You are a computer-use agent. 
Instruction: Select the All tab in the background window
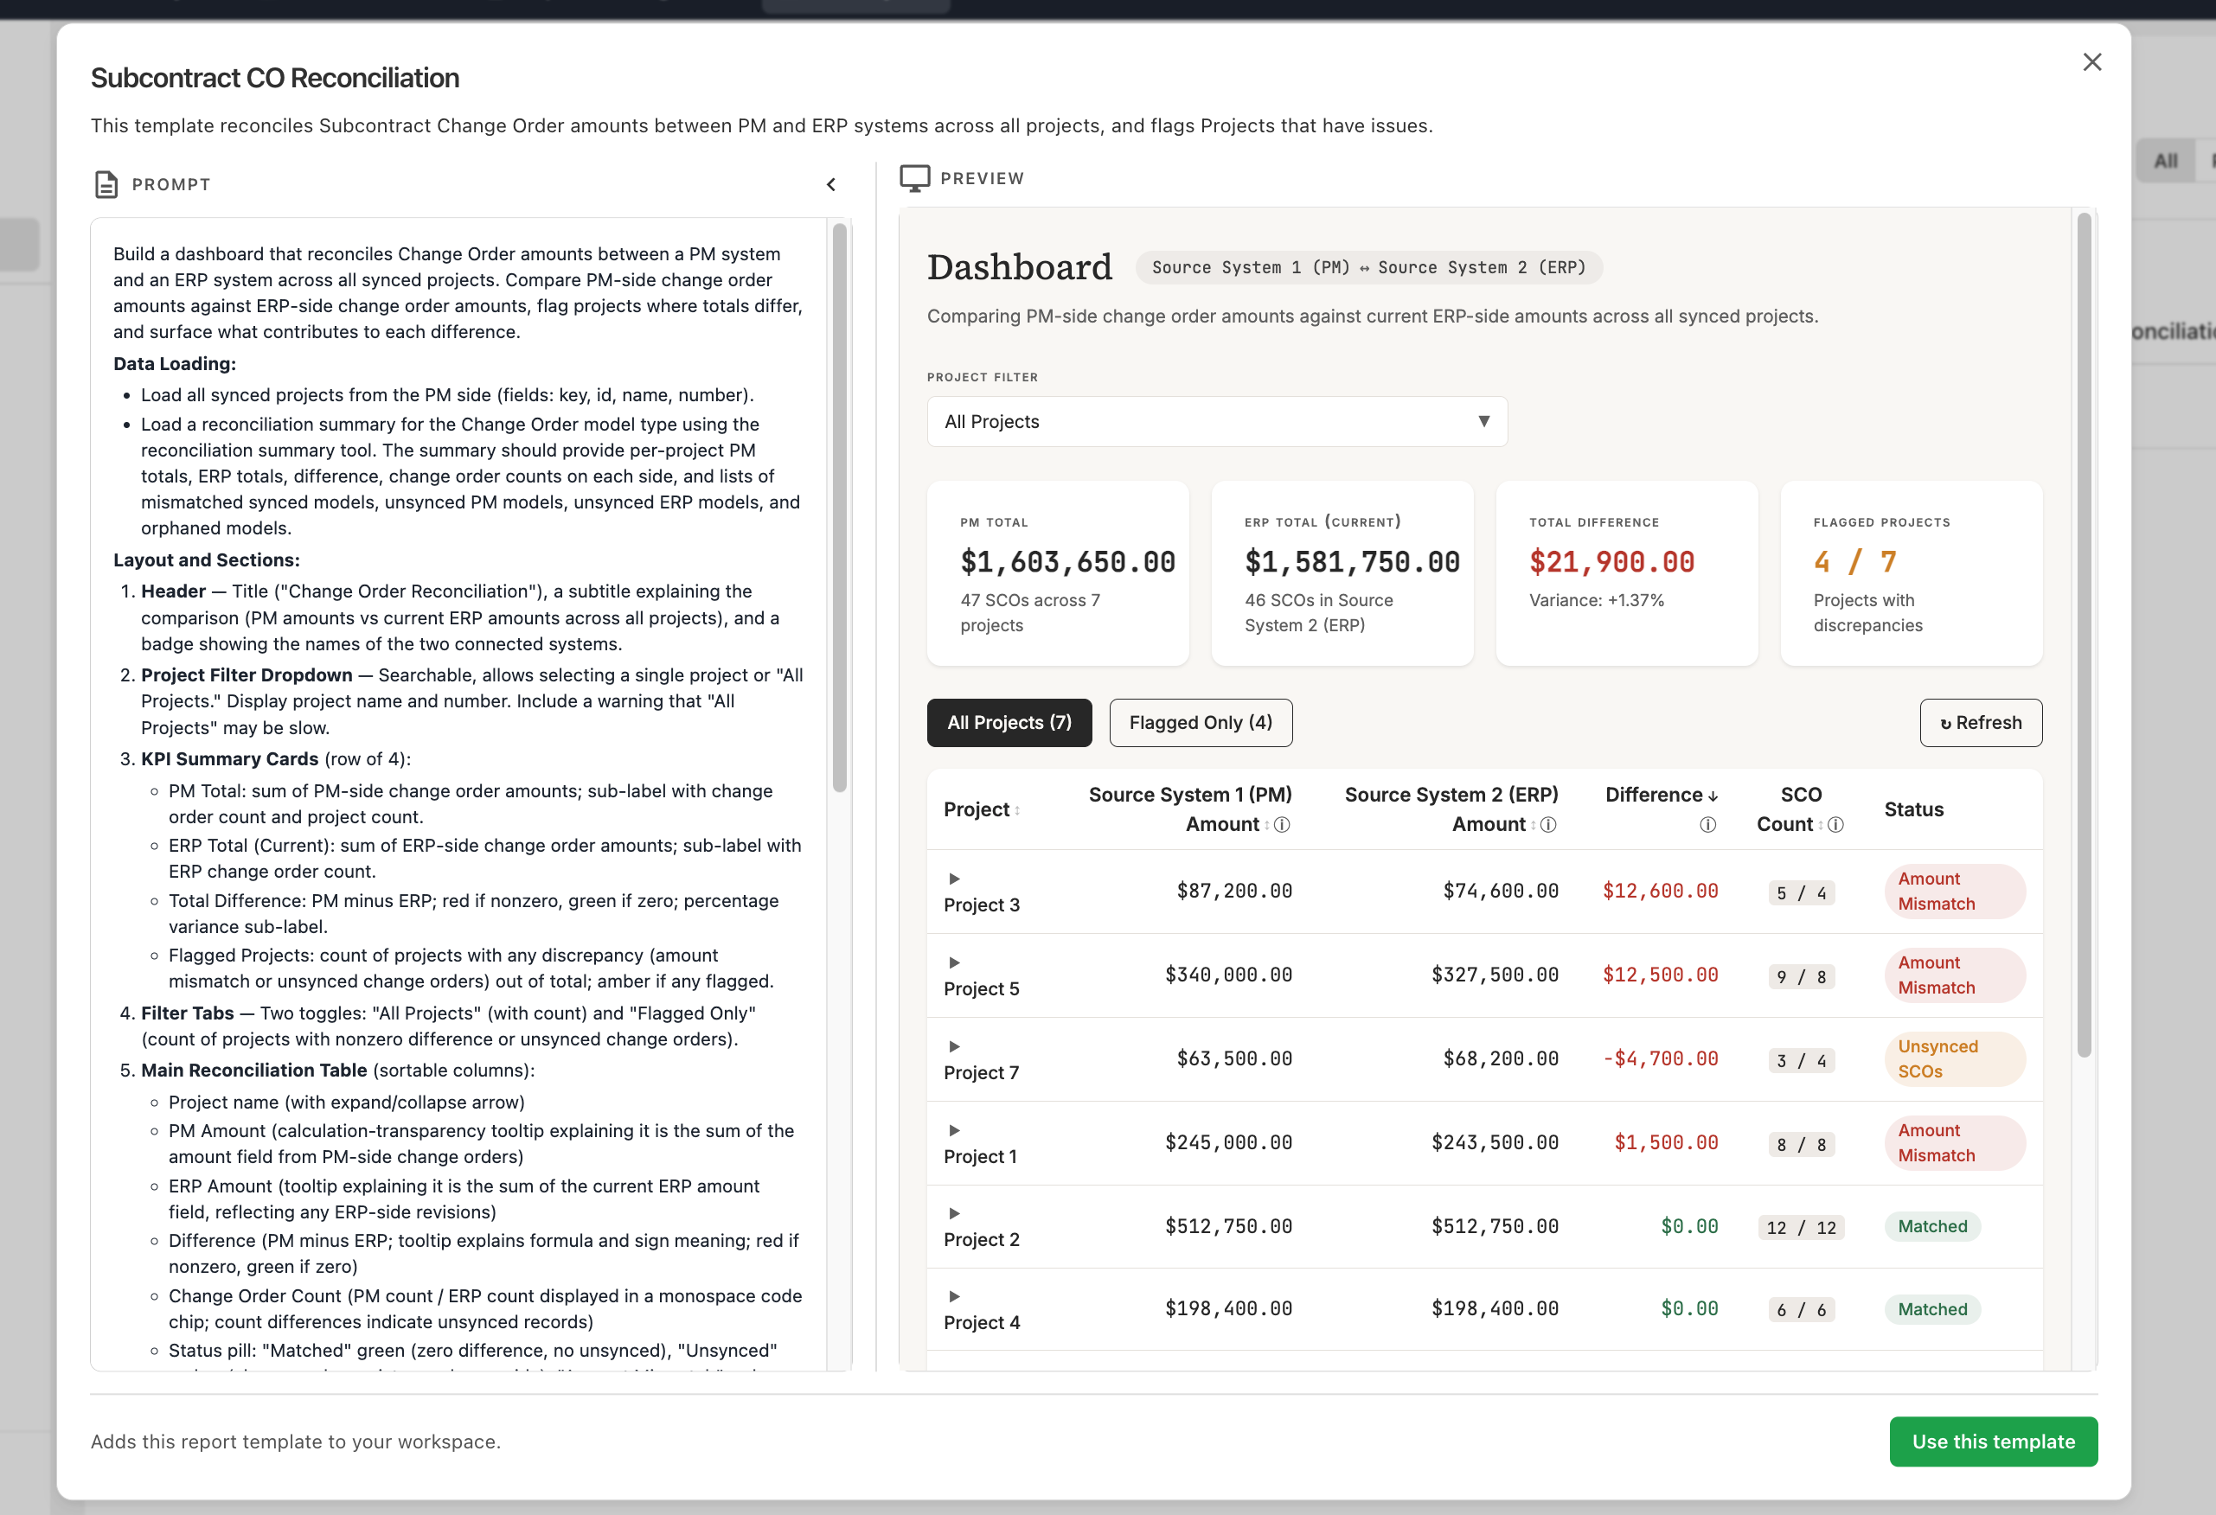(x=2166, y=160)
